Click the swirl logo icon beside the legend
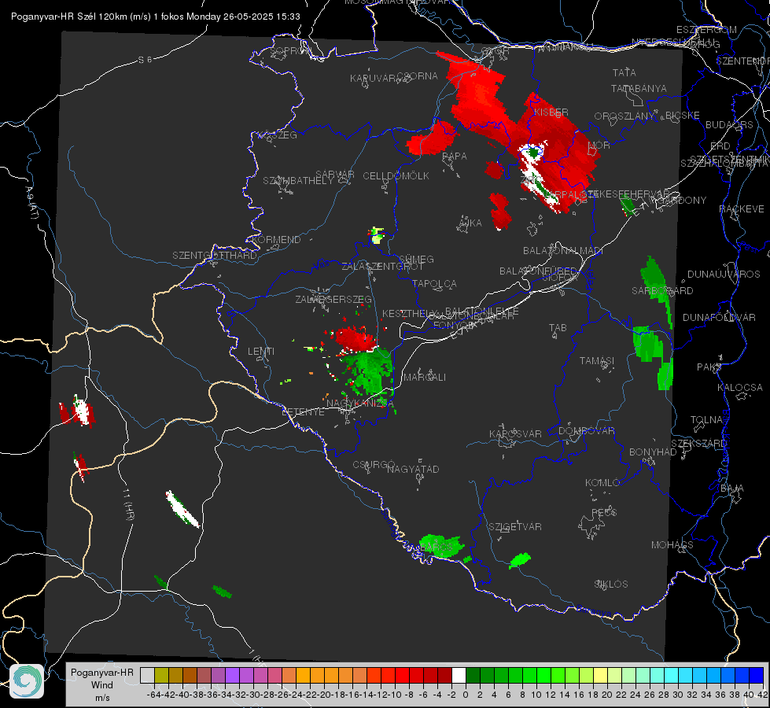 click(27, 681)
